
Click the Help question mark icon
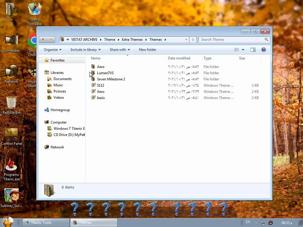(263, 50)
